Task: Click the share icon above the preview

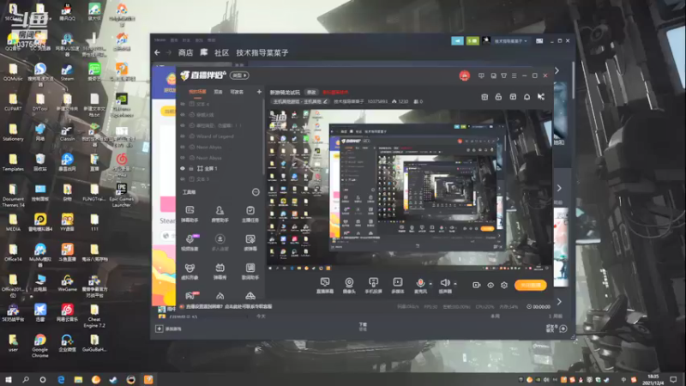Action: tap(541, 97)
